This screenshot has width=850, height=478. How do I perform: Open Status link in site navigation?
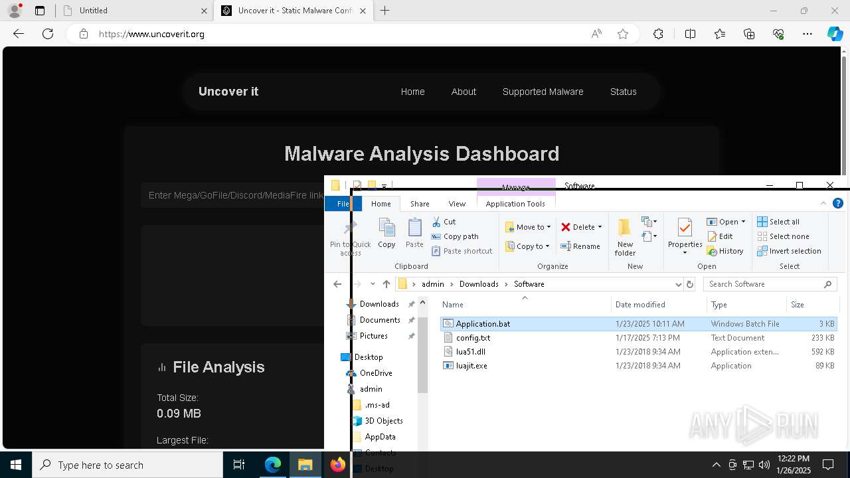(x=623, y=92)
